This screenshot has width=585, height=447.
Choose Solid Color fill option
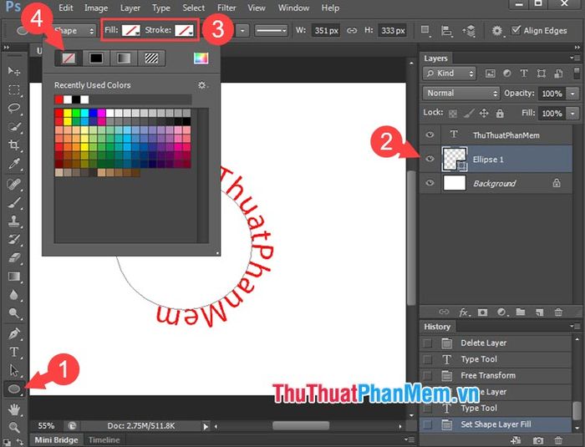coord(96,58)
